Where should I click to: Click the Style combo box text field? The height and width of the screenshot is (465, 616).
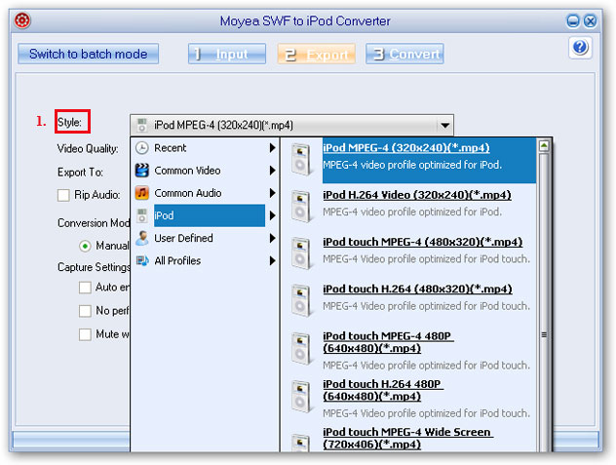coord(291,126)
